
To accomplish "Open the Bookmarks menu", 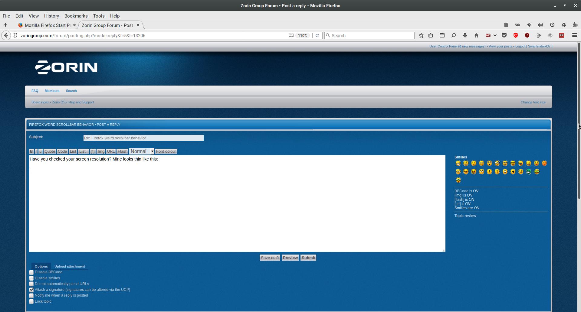I will (x=76, y=16).
